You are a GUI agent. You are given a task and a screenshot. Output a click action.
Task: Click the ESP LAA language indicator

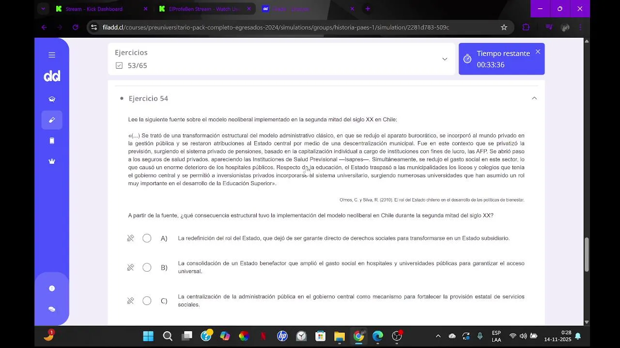point(496,336)
